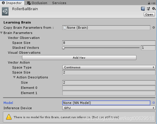Click object picker circle for Copy Brain Parameters
This screenshot has width=157, height=124.
coord(154,28)
